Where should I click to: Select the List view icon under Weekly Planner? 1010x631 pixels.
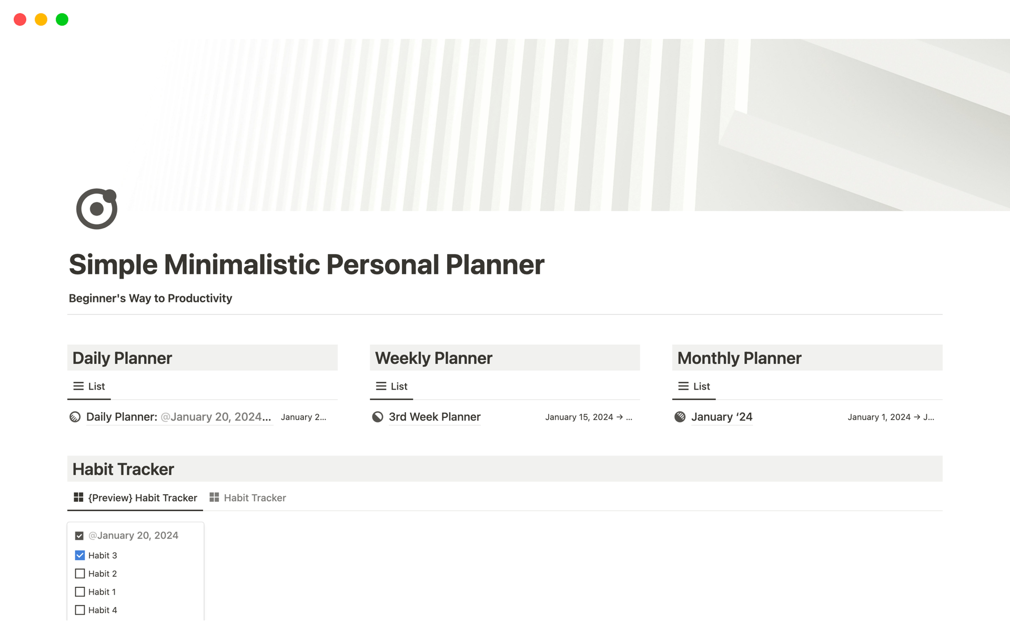point(380,385)
